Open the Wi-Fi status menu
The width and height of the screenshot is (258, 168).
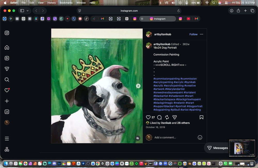pos(207,3)
